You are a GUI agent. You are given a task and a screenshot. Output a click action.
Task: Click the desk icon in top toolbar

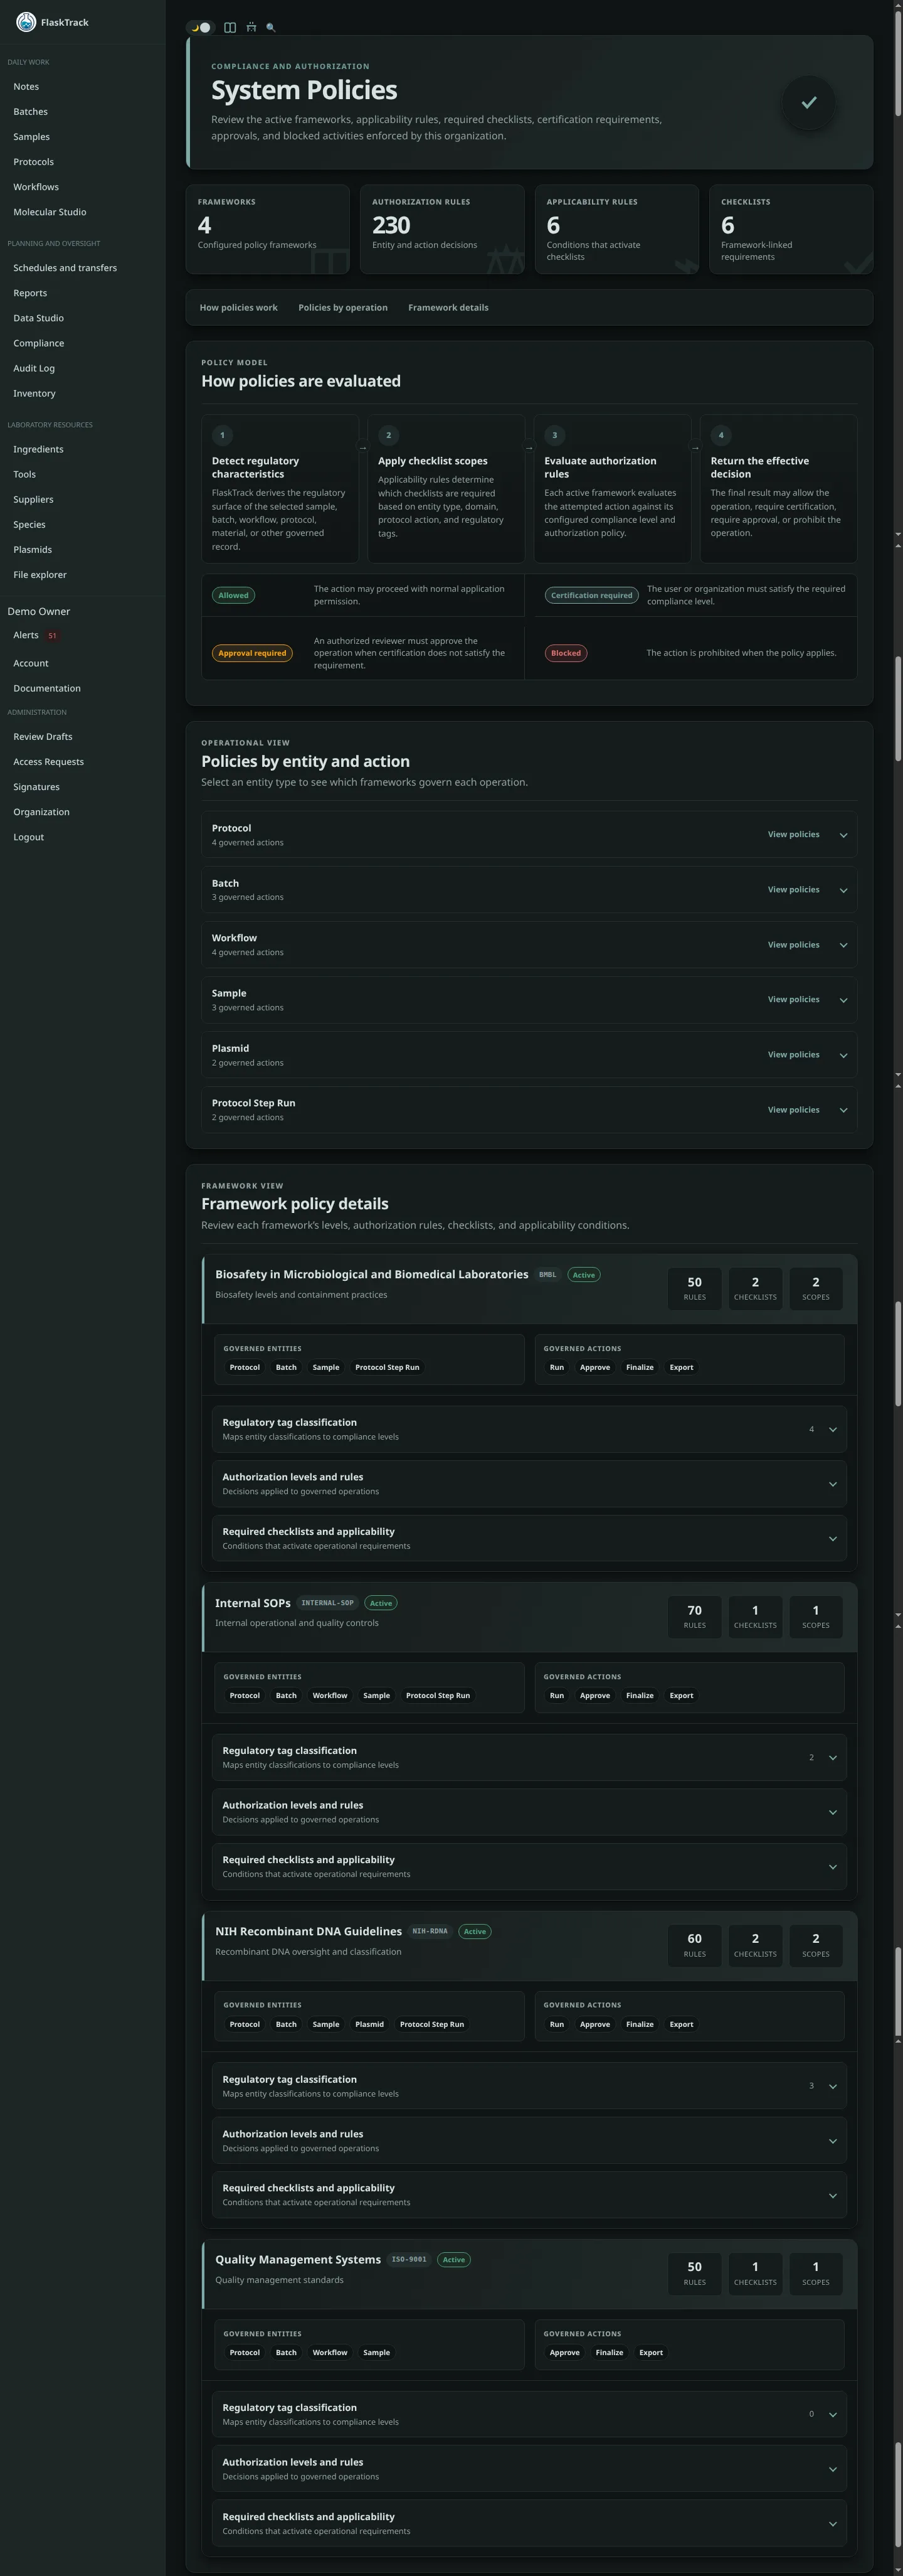coord(251,28)
